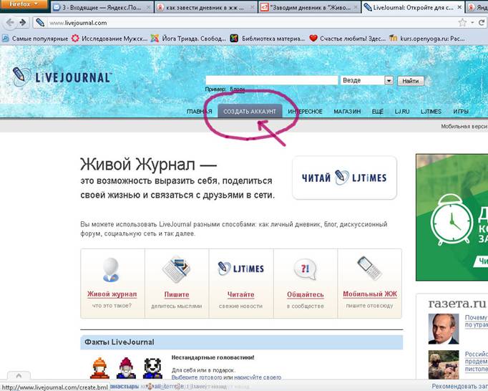Viewport: 488px width, 391px height.
Task: Open ИНТЕРЕСНОЕ navigation item
Action: 305,112
